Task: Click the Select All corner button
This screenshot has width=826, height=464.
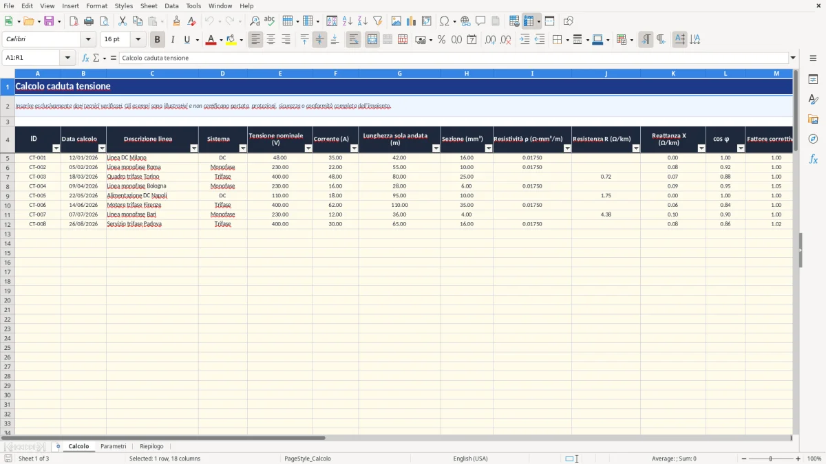Action: coord(8,73)
